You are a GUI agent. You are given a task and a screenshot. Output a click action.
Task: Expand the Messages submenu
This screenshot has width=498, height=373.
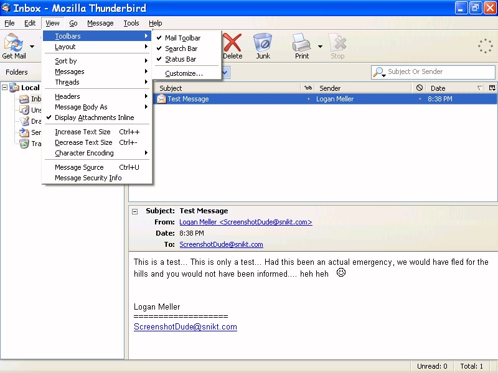click(97, 71)
